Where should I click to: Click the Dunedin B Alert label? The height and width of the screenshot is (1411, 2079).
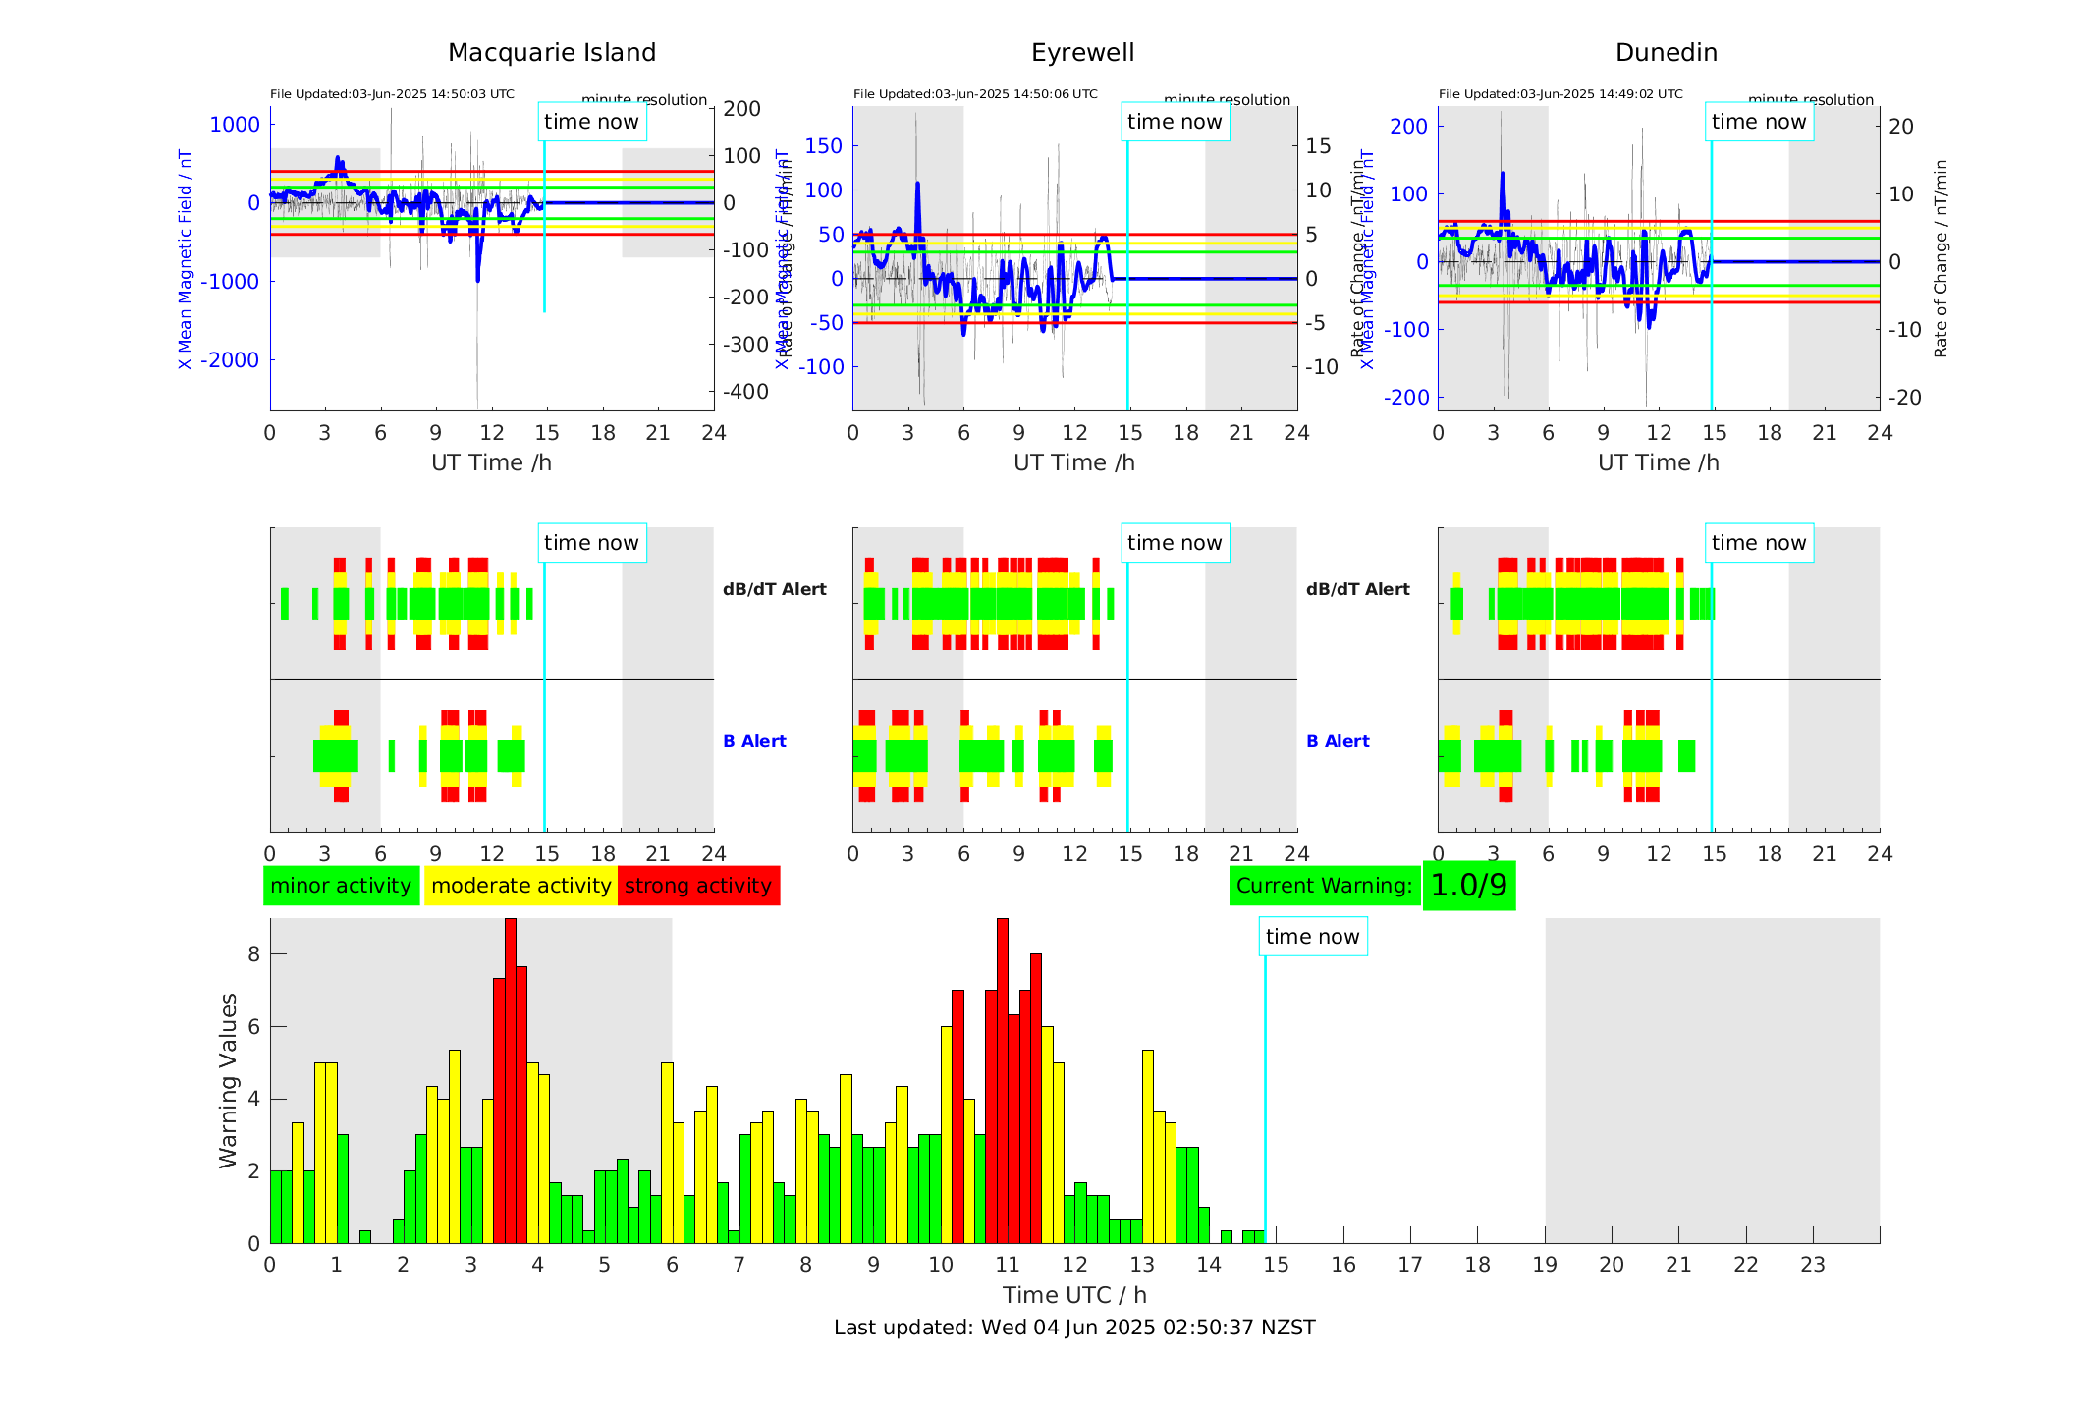pyautogui.click(x=1338, y=741)
